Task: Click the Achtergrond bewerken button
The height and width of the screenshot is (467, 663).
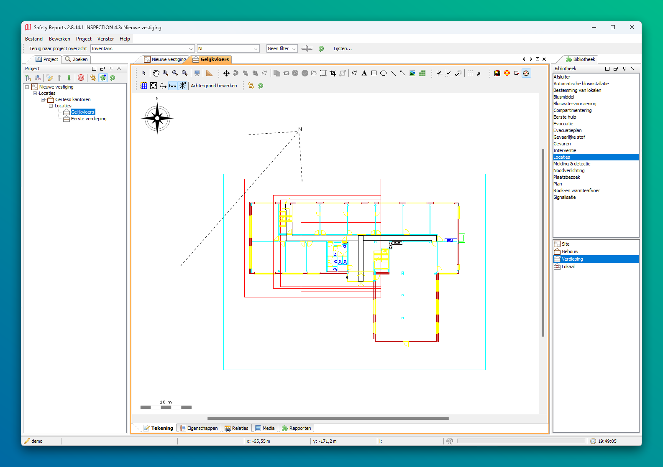Action: 214,86
